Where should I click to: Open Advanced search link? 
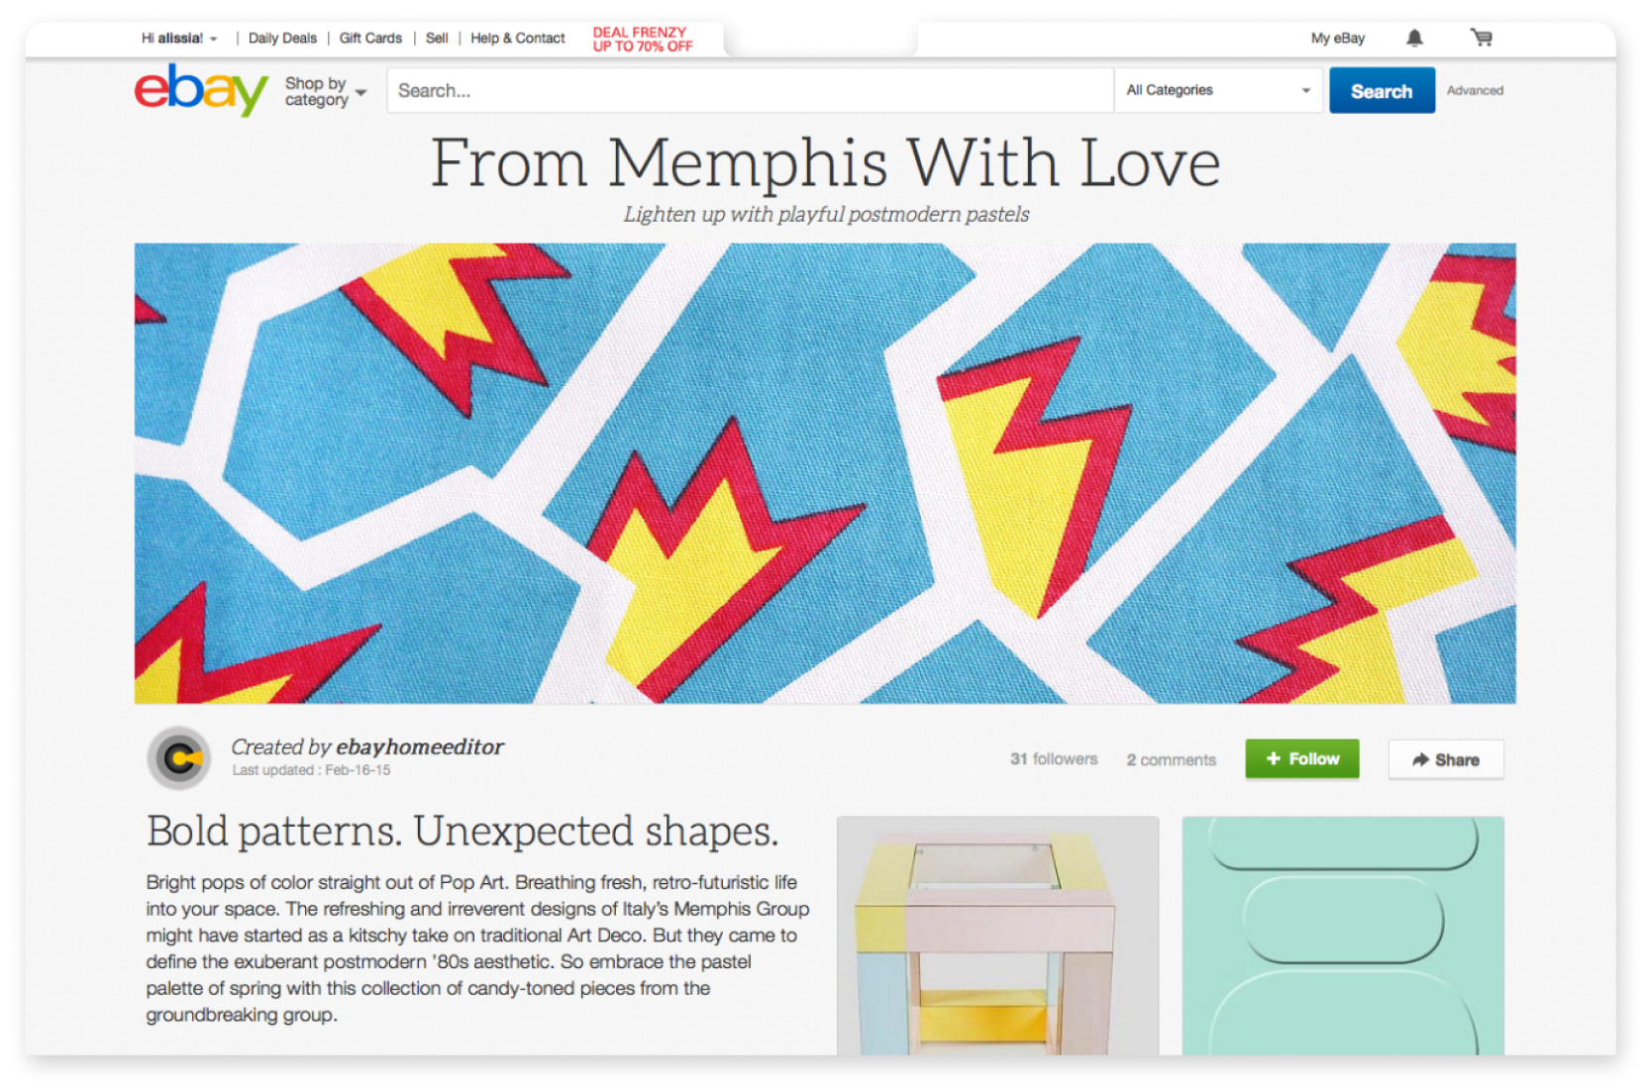click(x=1475, y=90)
